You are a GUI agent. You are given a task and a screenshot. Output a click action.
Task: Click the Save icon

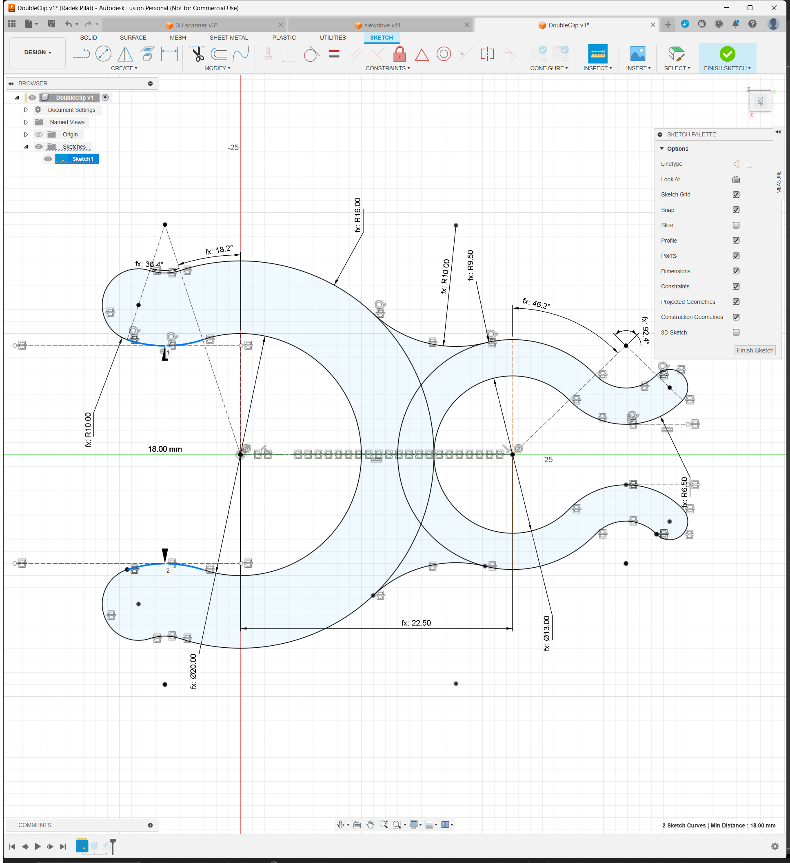pos(51,24)
